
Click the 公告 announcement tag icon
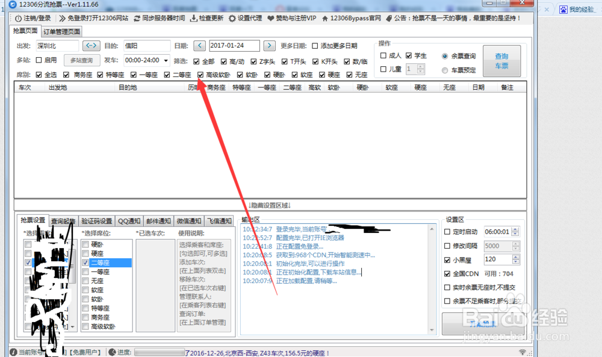tap(388, 19)
